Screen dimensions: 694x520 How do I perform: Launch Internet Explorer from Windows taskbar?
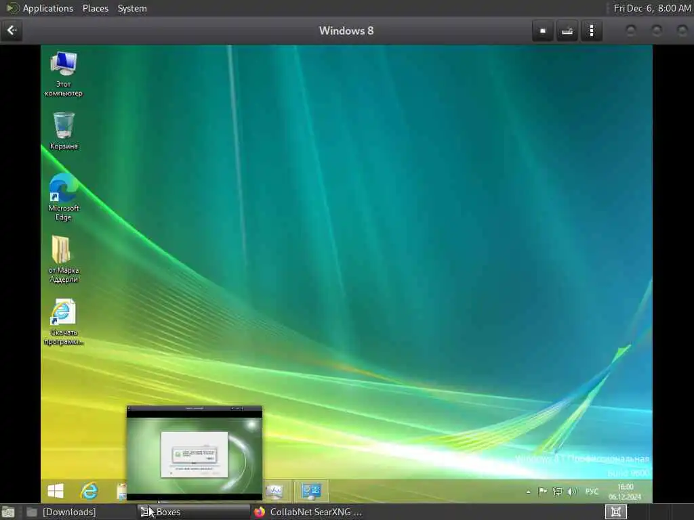89,491
